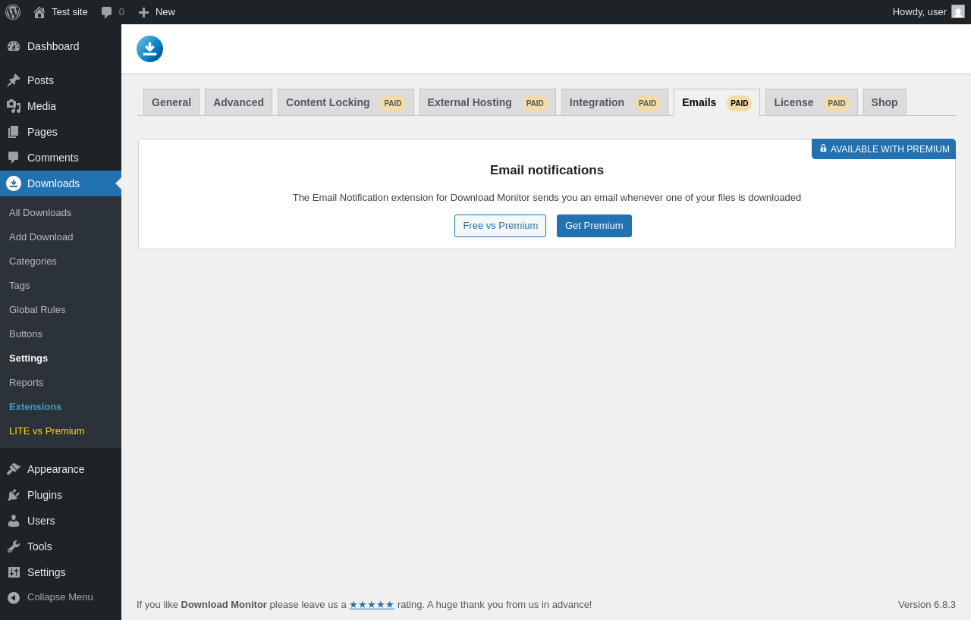
Task: Switch to the General tab
Action: click(x=171, y=102)
